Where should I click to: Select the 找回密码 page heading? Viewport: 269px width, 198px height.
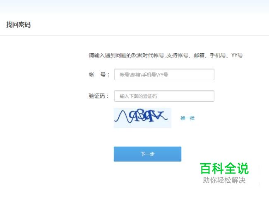pyautogui.click(x=19, y=25)
